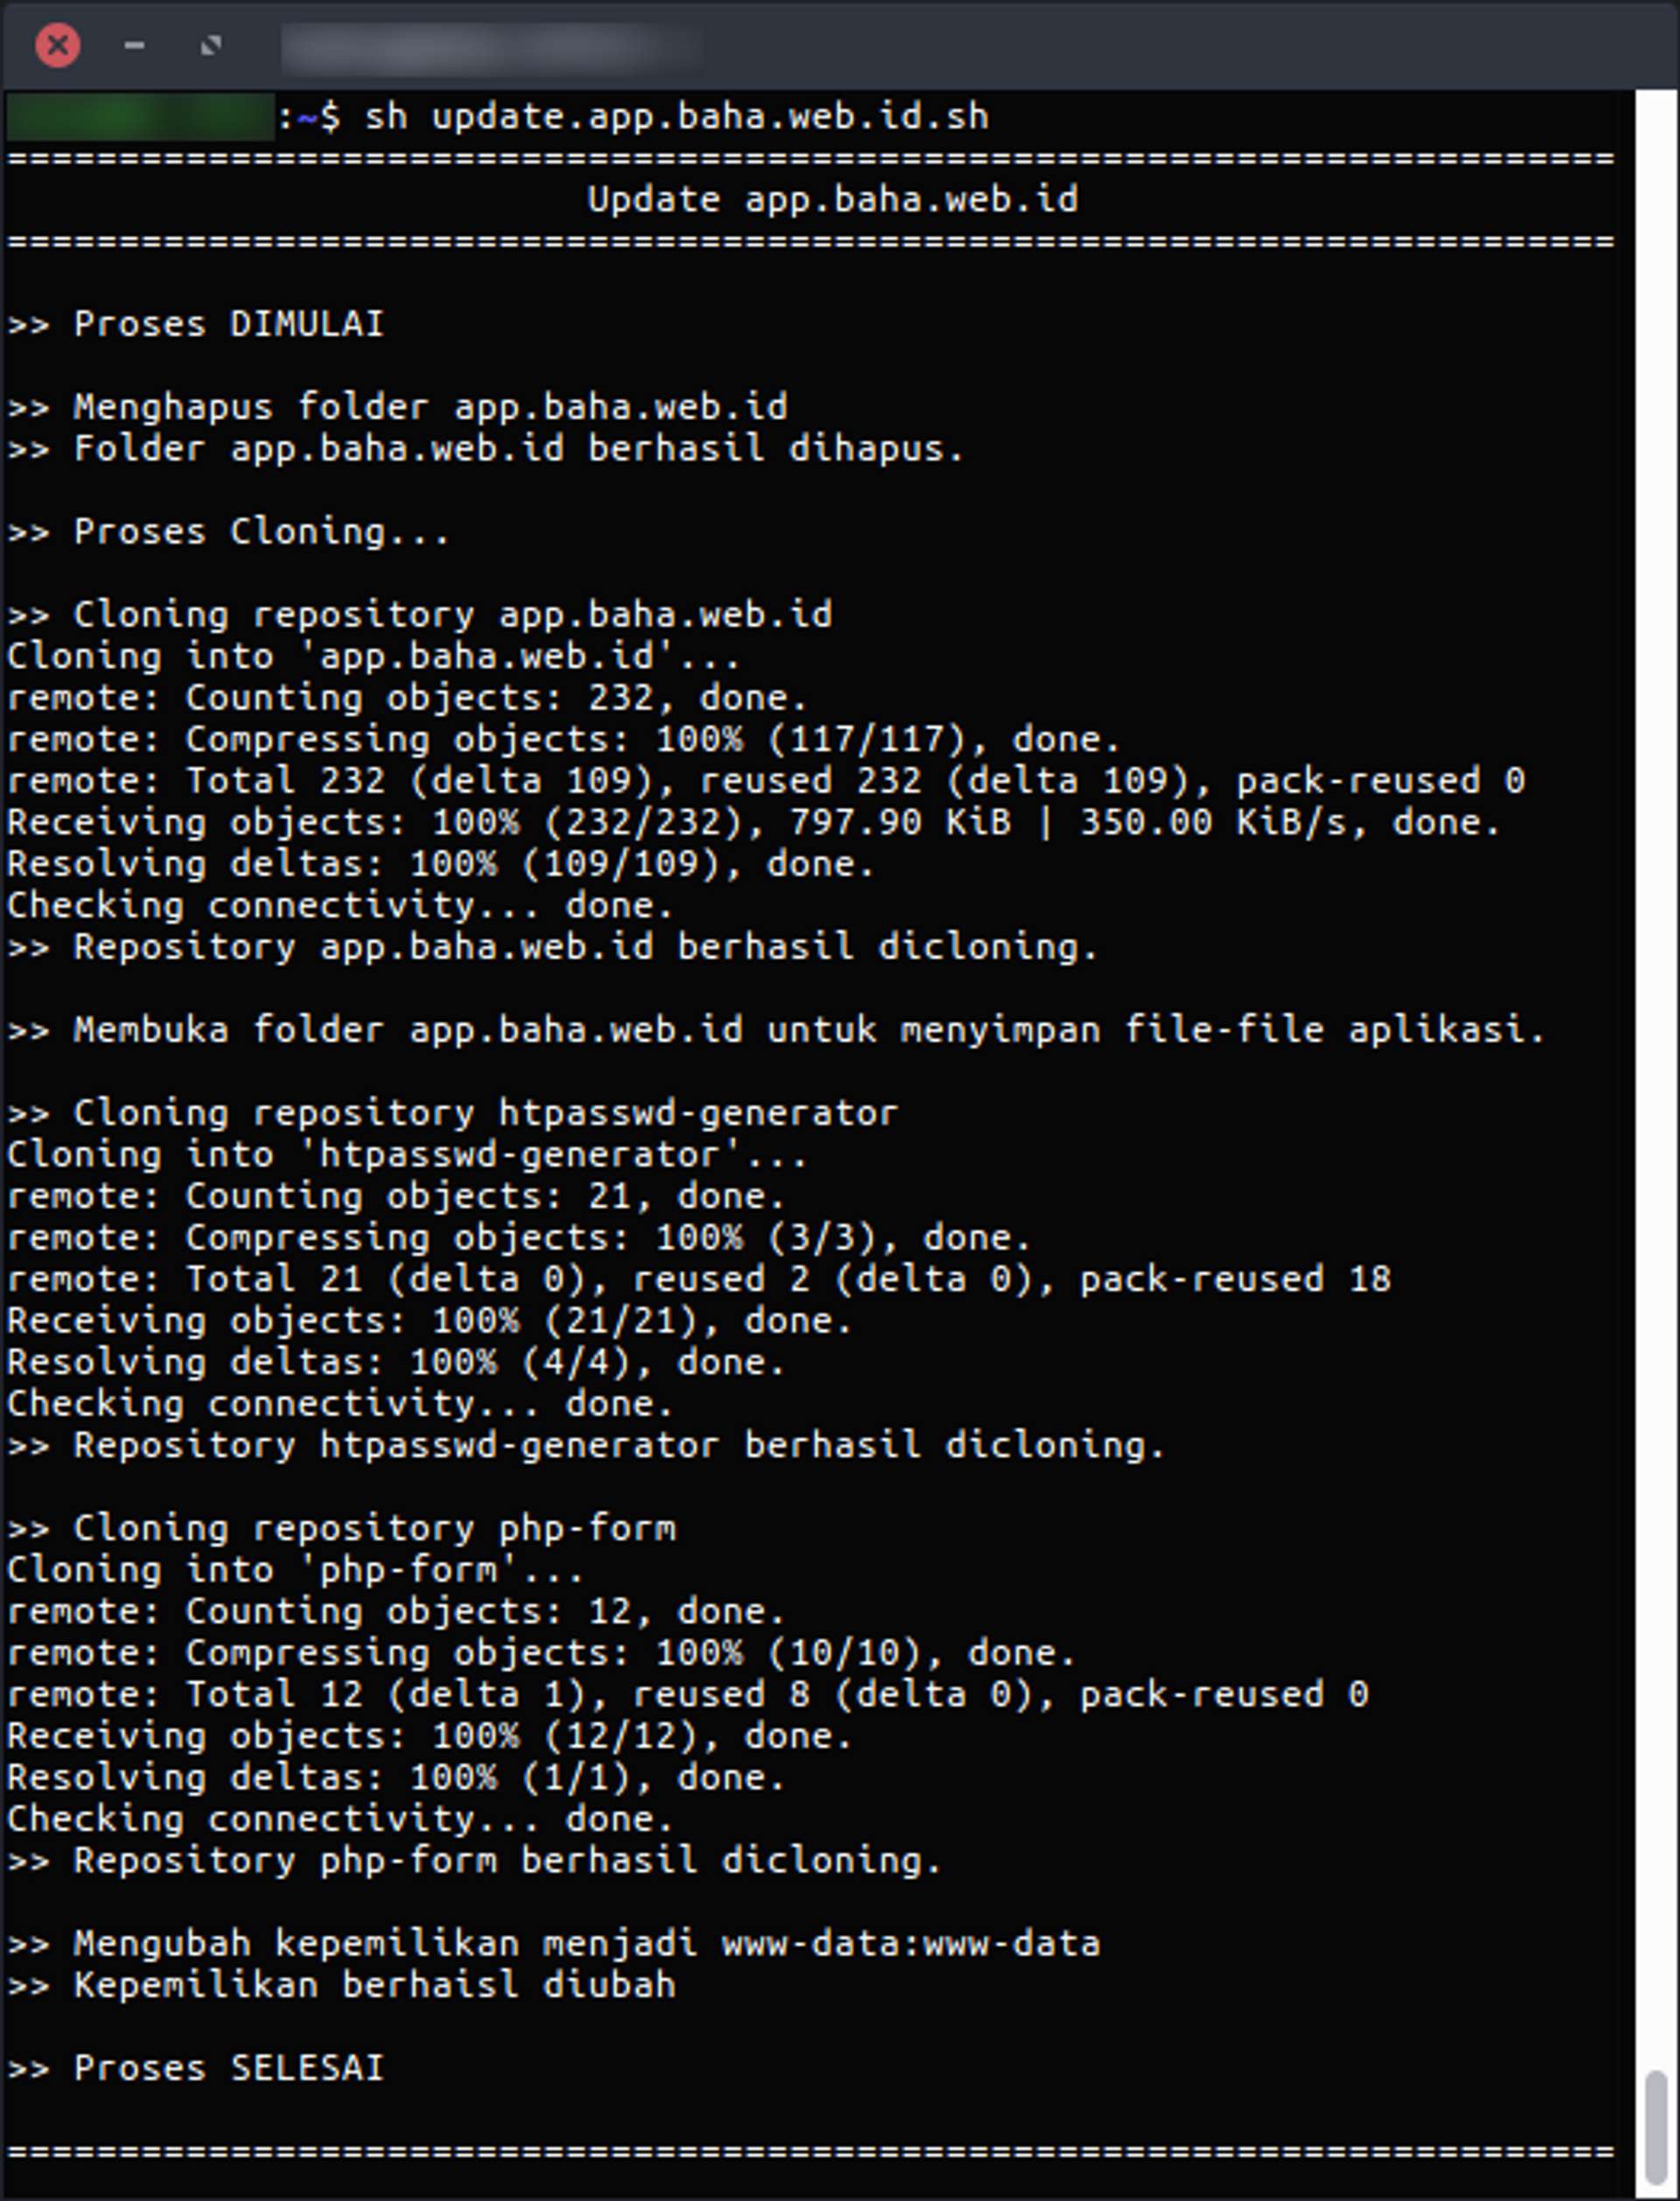Viewport: 1680px width, 2201px height.
Task: Click the 'Update app.baha.web.id' header line
Action: click(x=832, y=200)
